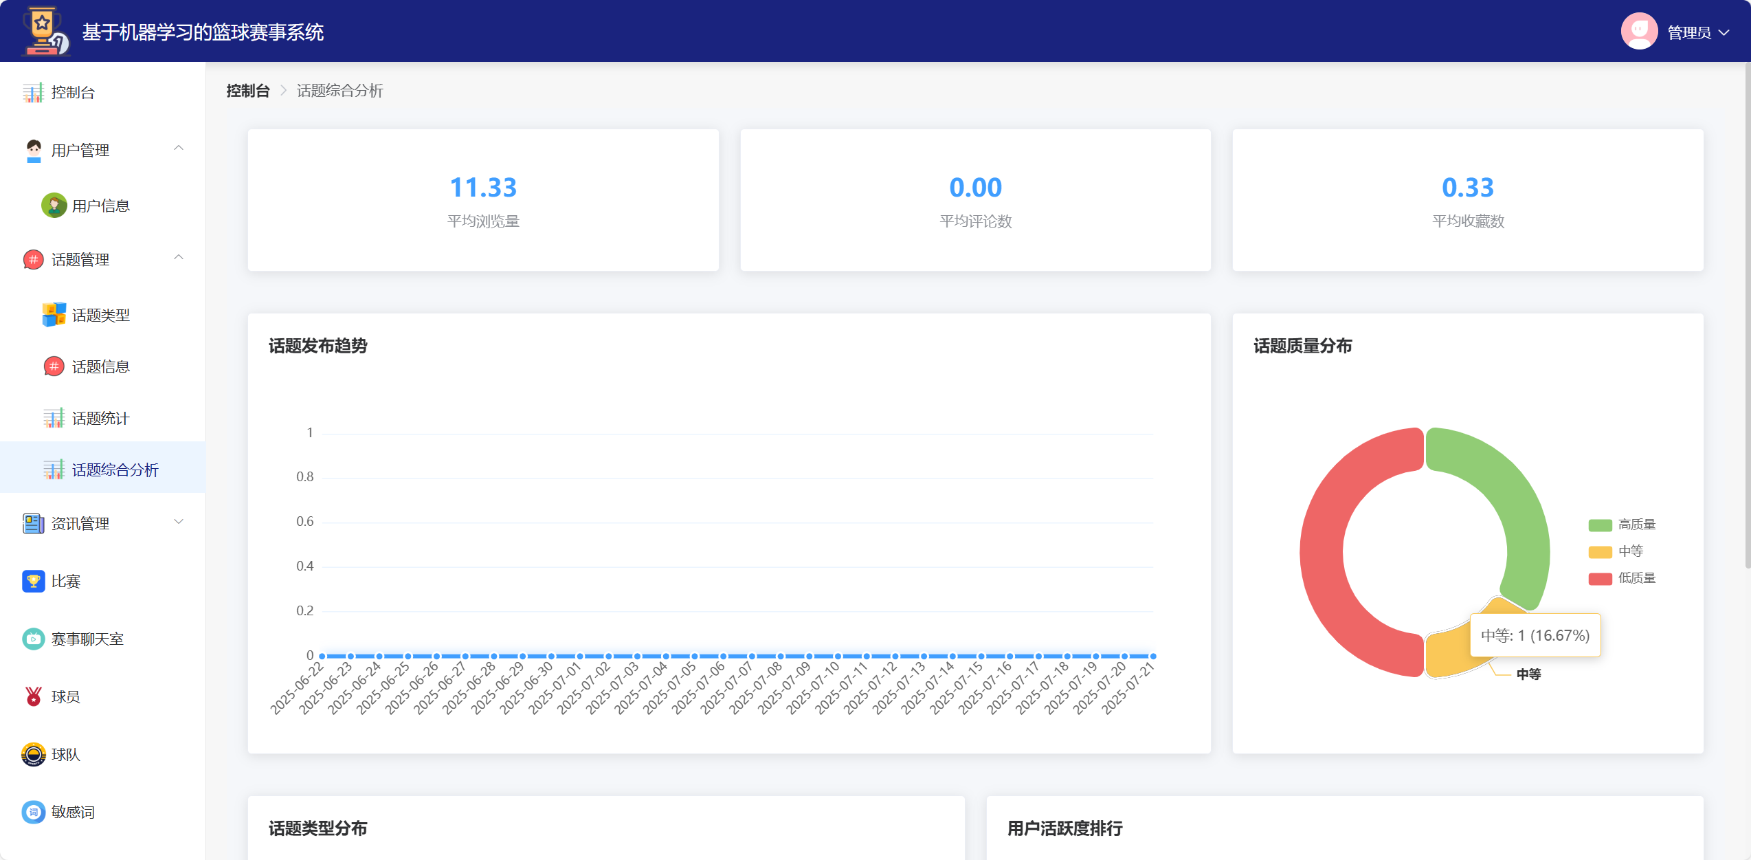Click the 用户管理 person icon
The height and width of the screenshot is (860, 1751).
tap(33, 151)
